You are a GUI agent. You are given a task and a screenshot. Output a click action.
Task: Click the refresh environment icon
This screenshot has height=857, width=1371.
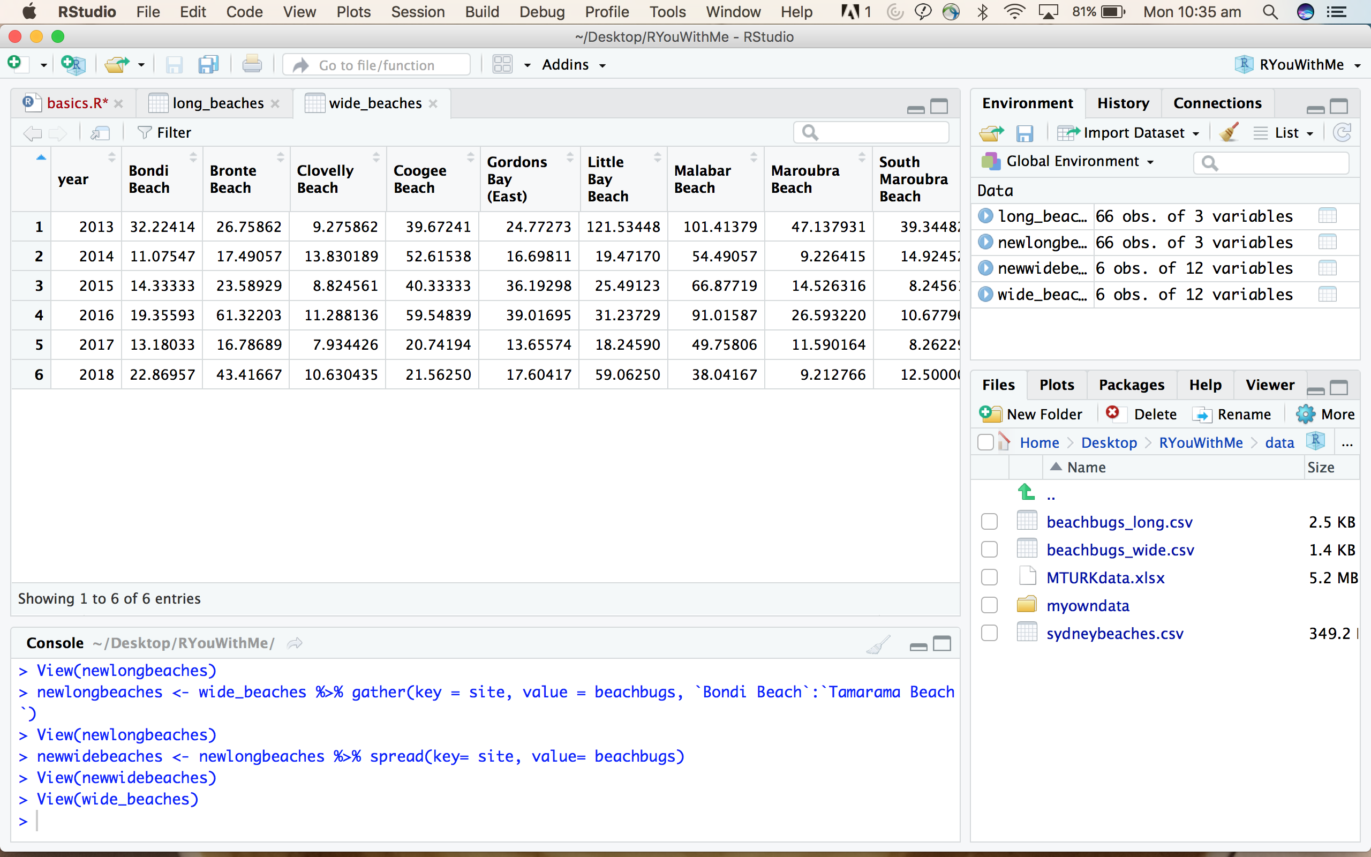[1342, 133]
